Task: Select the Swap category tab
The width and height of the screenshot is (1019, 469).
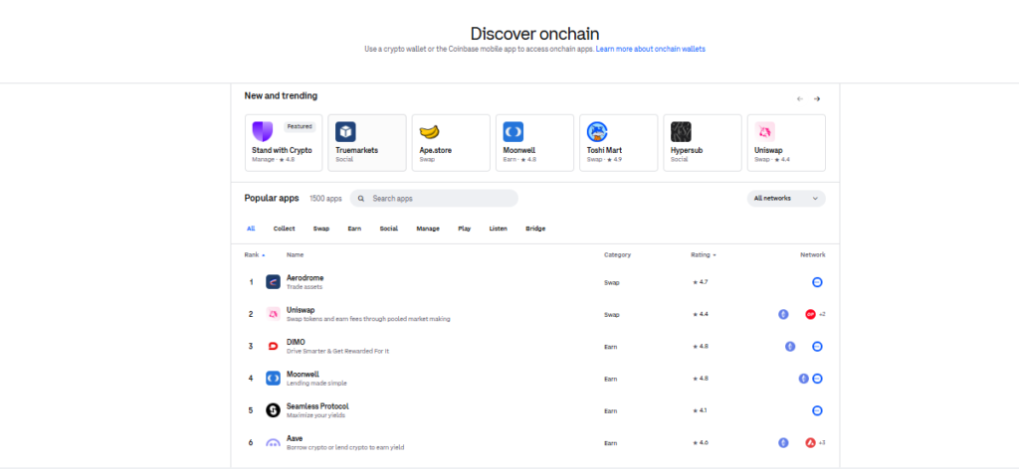Action: point(321,229)
